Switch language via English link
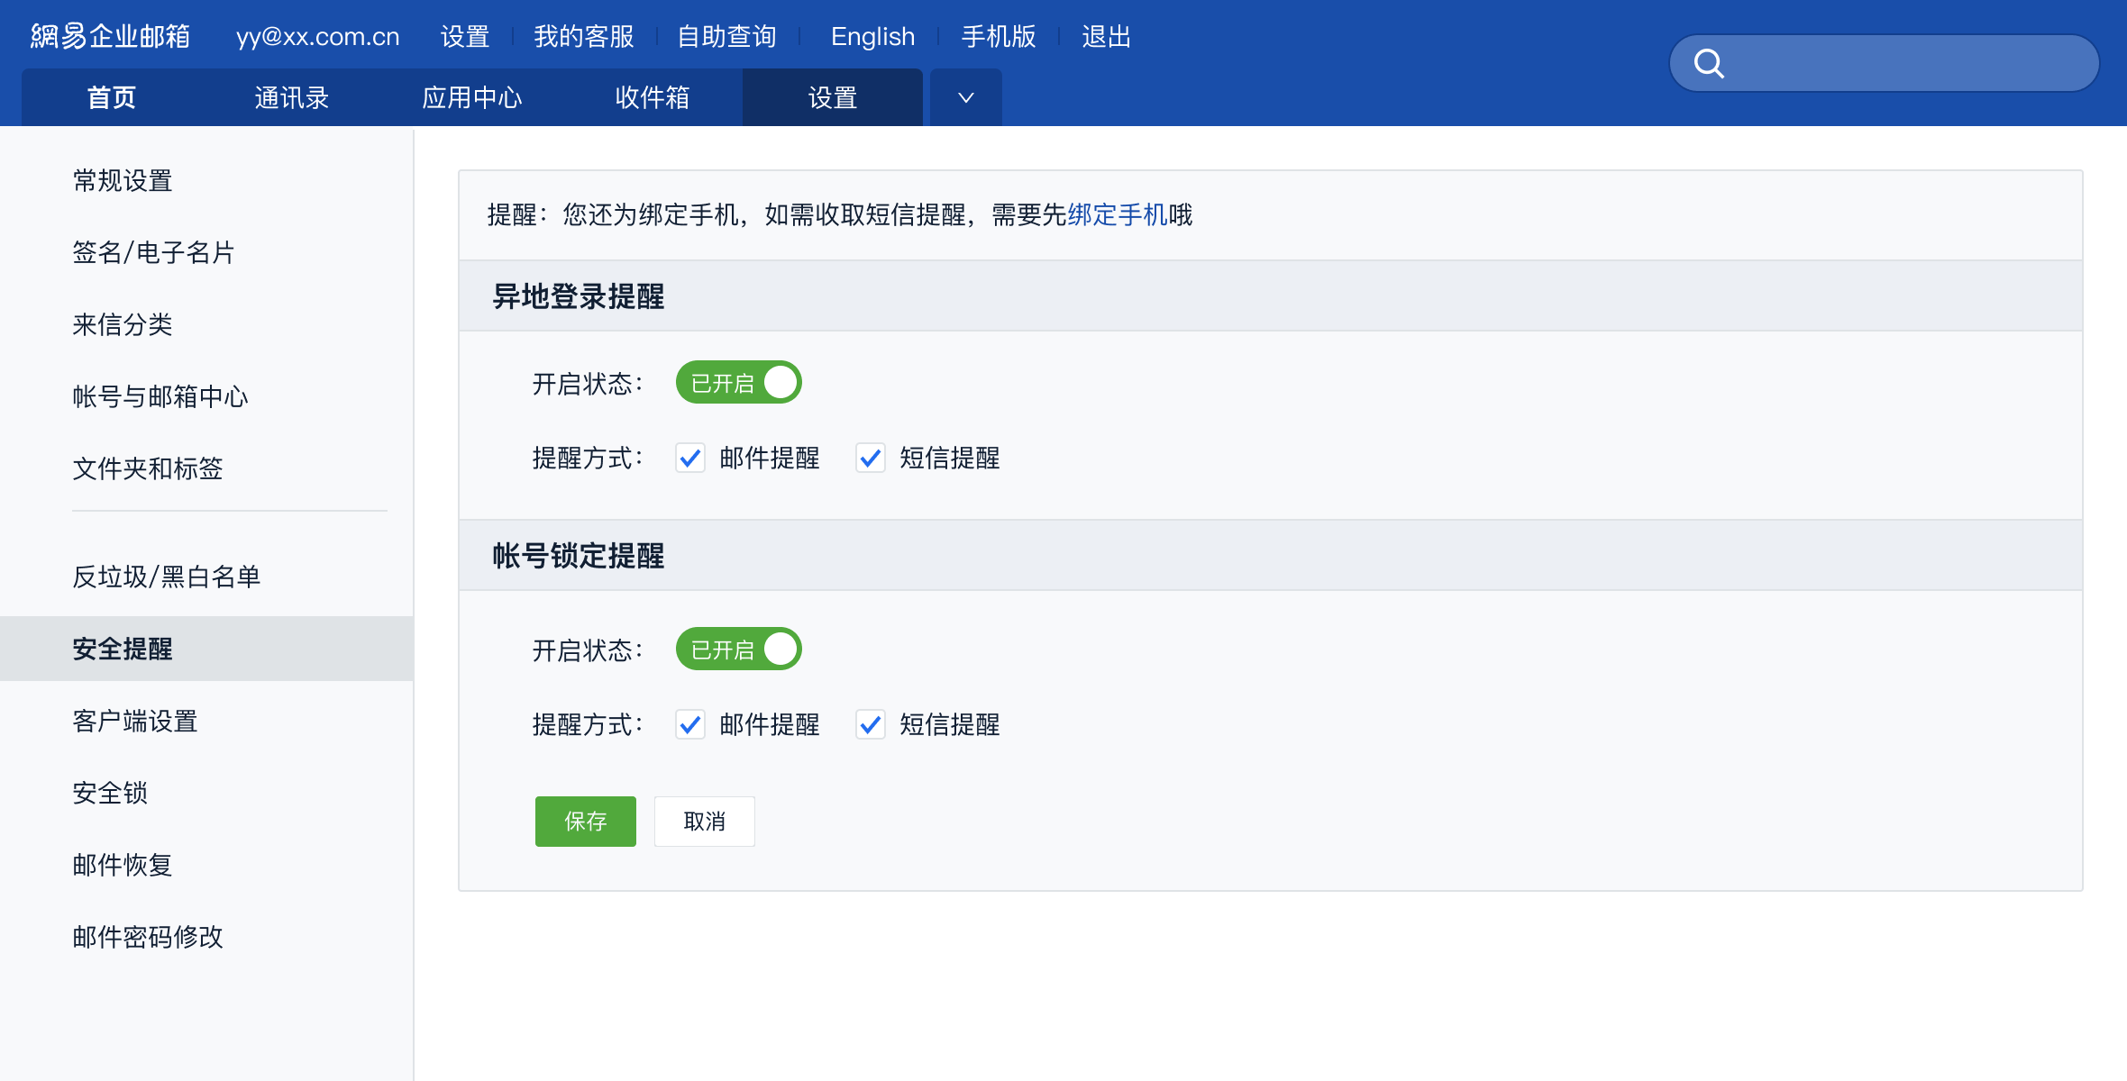This screenshot has width=2127, height=1081. click(872, 36)
